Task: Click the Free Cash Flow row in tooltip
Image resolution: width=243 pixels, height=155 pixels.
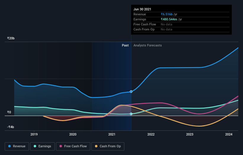Action: (x=181, y=25)
